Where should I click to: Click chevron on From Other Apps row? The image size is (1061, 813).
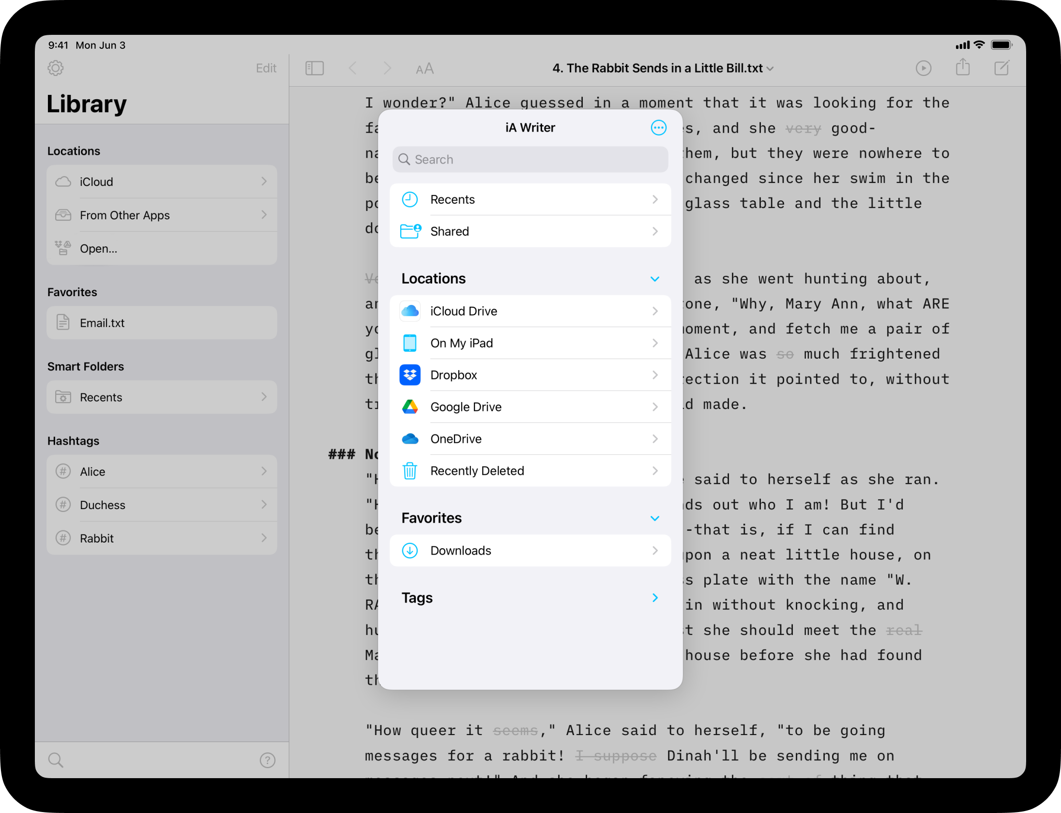[264, 215]
